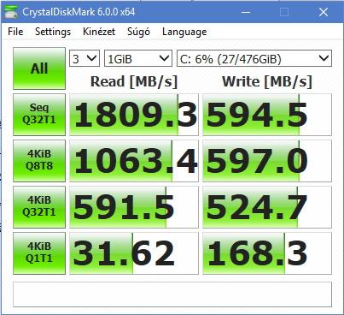
Task: Run the 4KiB Q1T1 test
Action: pyautogui.click(x=39, y=253)
